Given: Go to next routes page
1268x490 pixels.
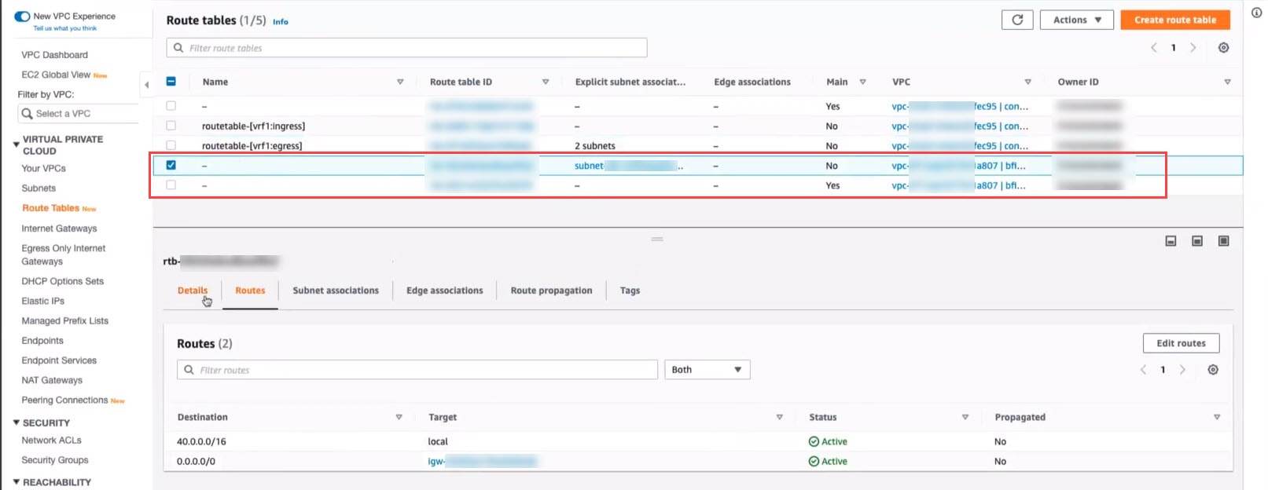Looking at the screenshot, I should click(x=1182, y=370).
